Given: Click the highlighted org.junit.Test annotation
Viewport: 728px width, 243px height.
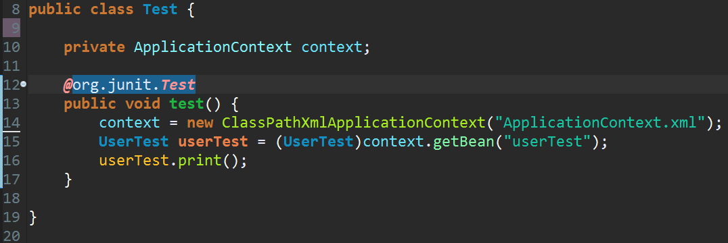Looking at the screenshot, I should point(129,84).
